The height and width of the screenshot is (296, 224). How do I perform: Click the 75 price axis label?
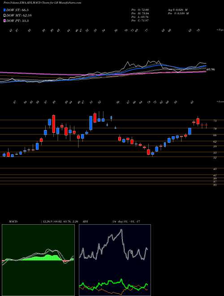(x=215, y=121)
